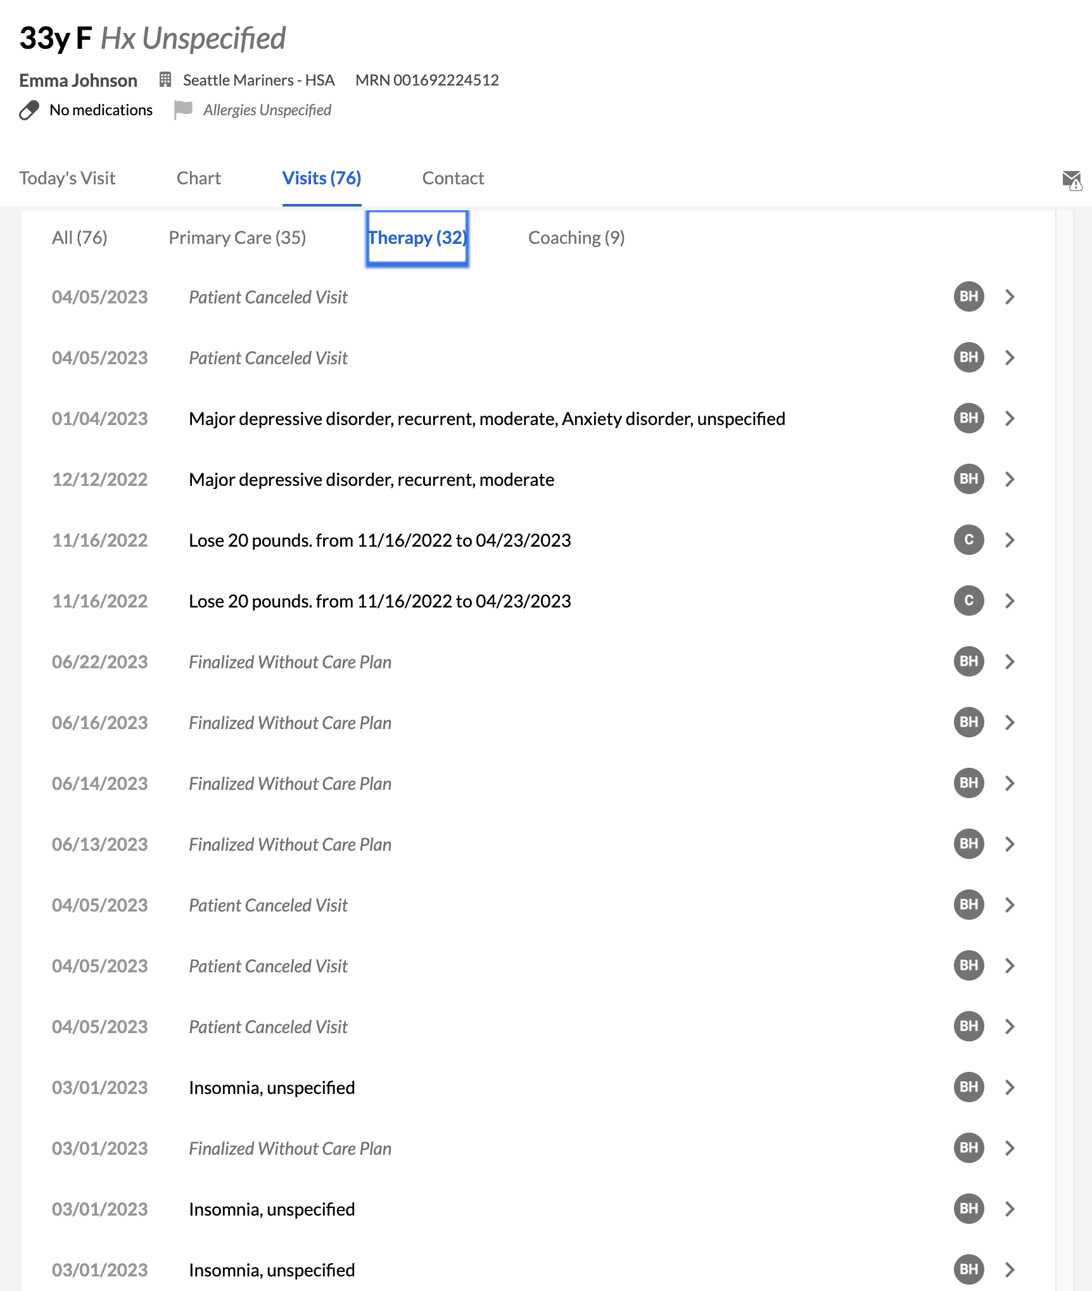Image resolution: width=1092 pixels, height=1291 pixels.
Task: Switch to the Chart tab
Action: click(x=199, y=178)
